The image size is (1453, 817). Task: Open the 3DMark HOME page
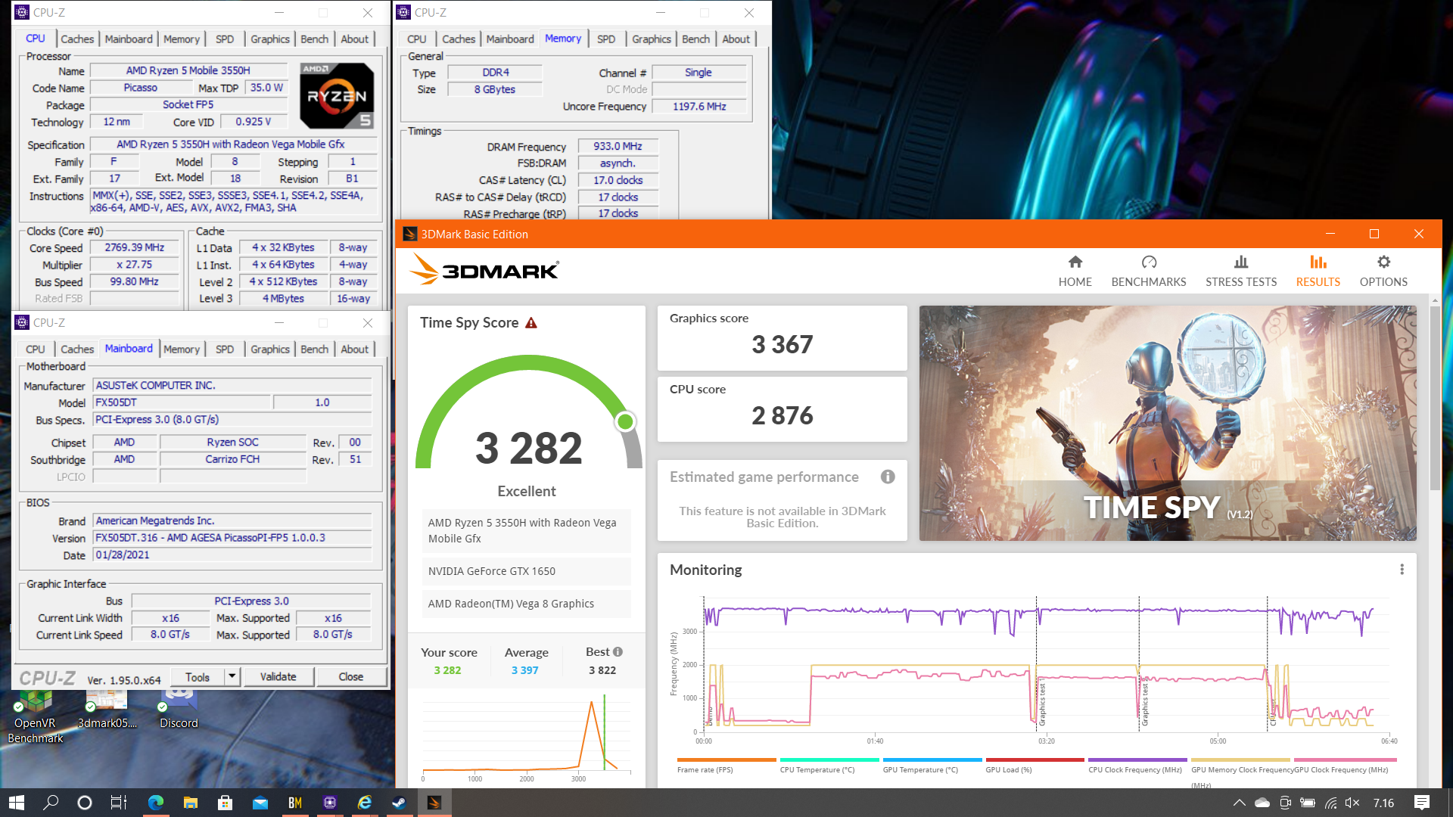(1075, 271)
